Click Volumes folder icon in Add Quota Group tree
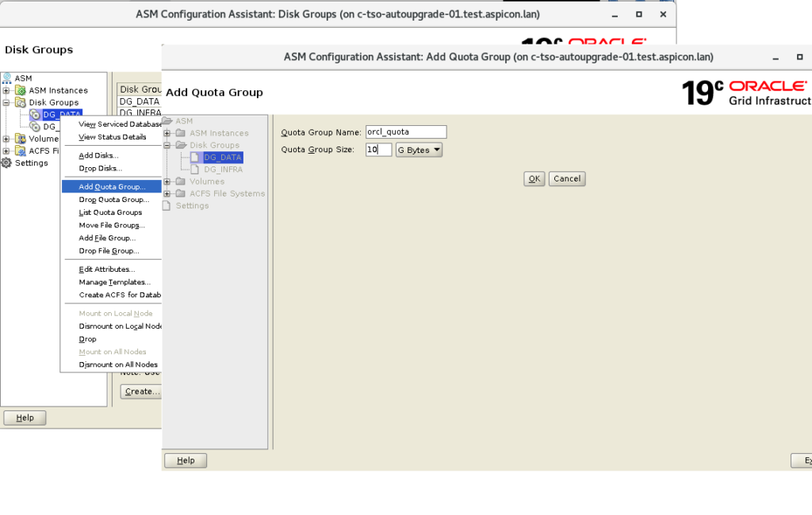 click(181, 181)
